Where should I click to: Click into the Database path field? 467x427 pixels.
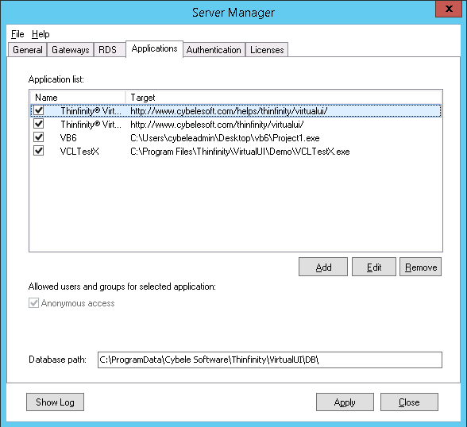(x=270, y=360)
